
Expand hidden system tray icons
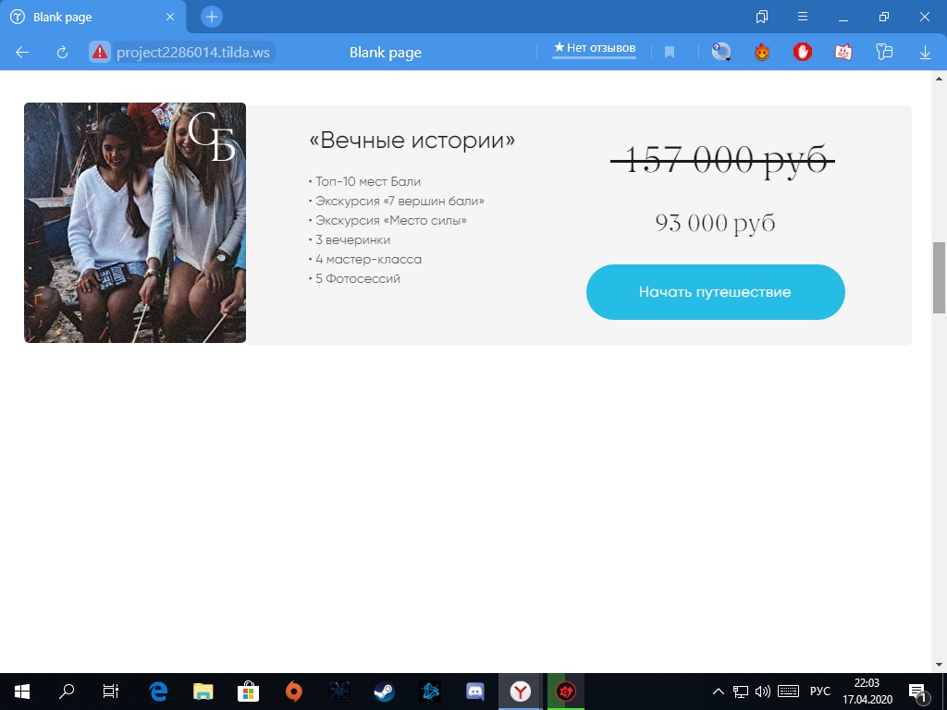718,692
